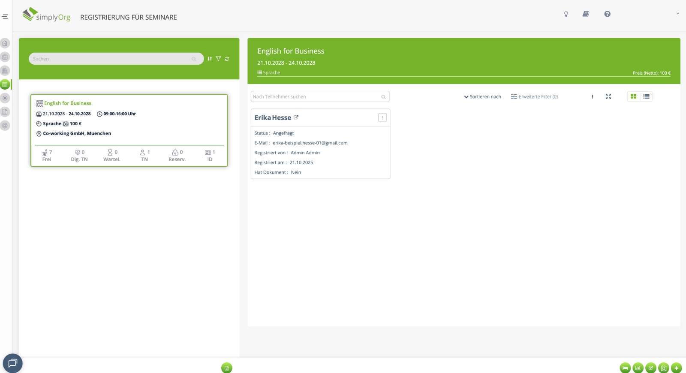Switch to grid card view
Image resolution: width=686 pixels, height=373 pixels.
[633, 96]
